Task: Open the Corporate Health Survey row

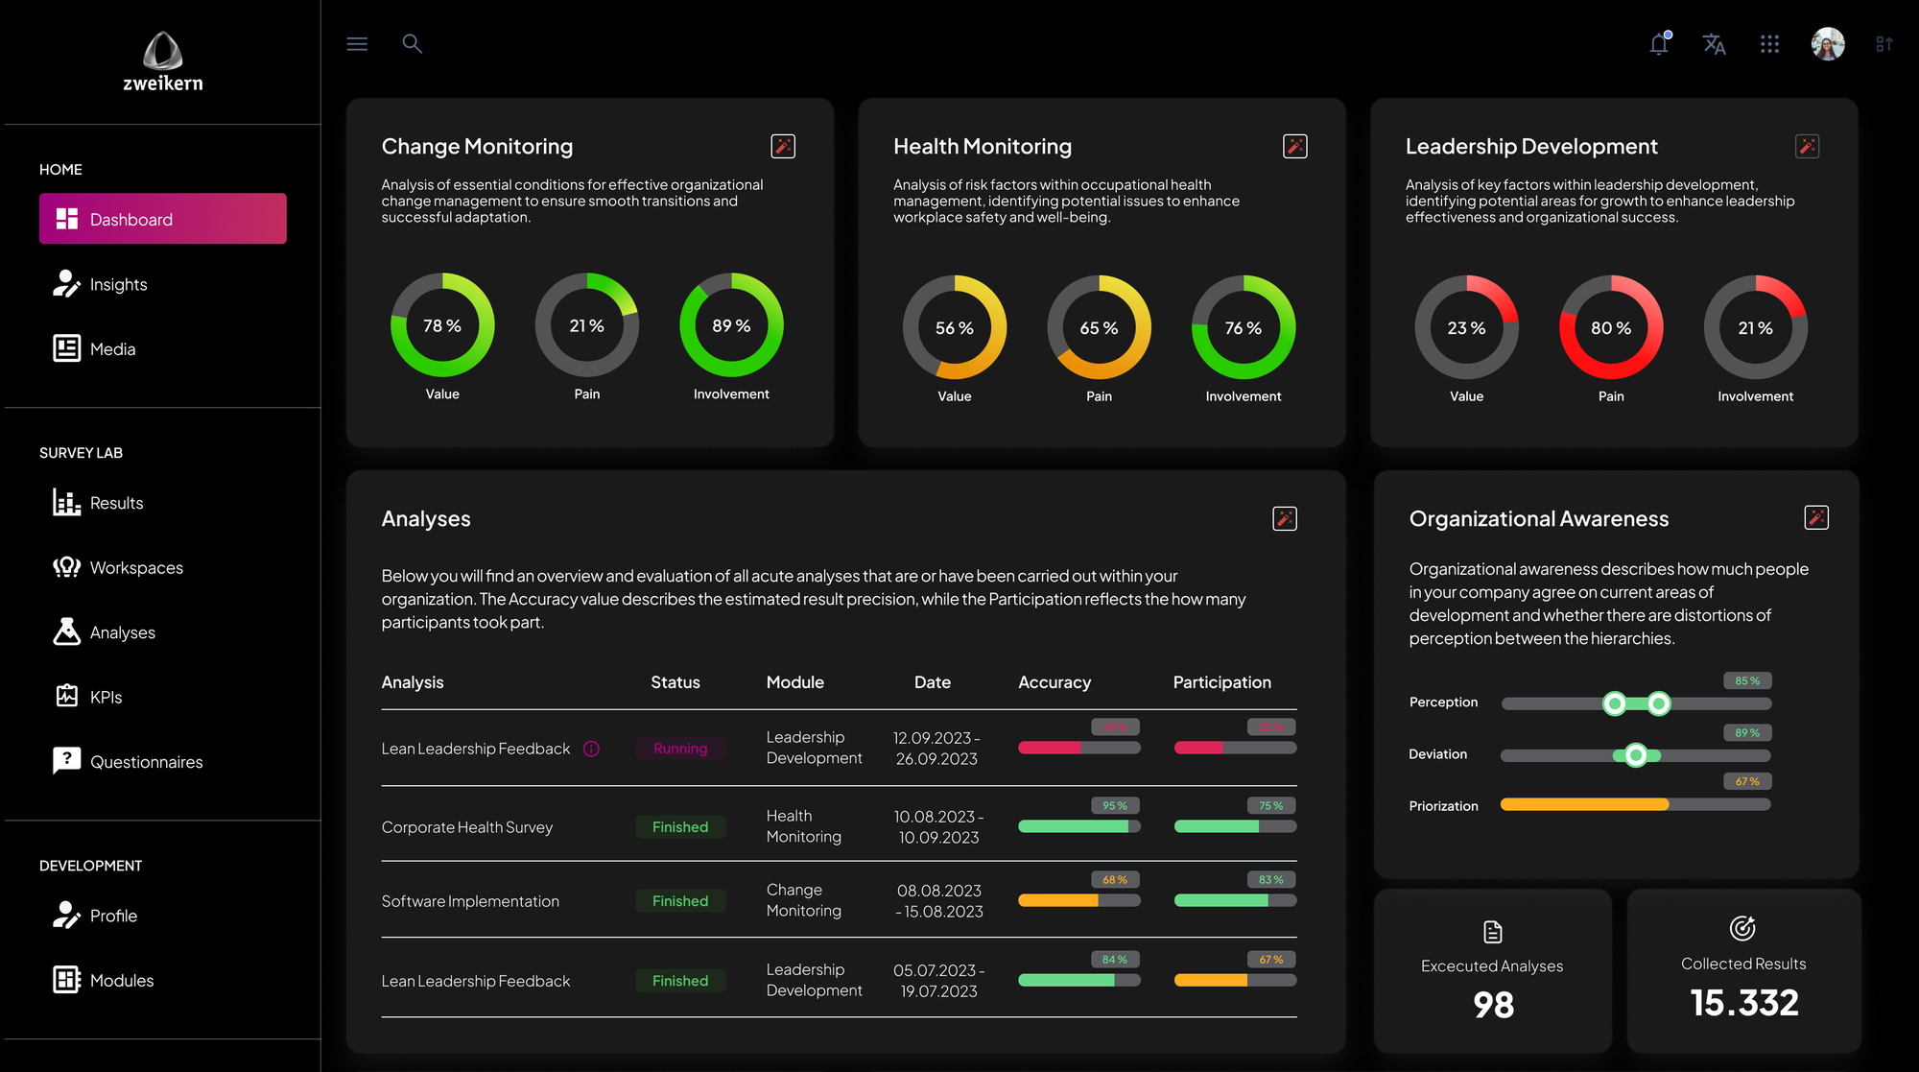Action: 839,825
